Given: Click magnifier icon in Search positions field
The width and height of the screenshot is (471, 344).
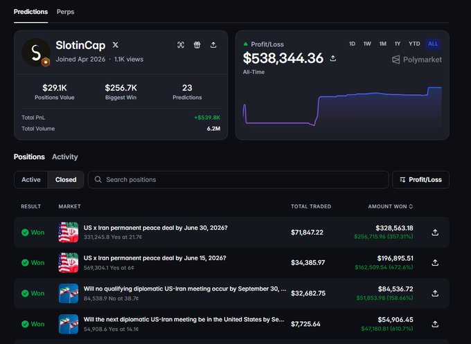Looking at the screenshot, I should point(98,179).
